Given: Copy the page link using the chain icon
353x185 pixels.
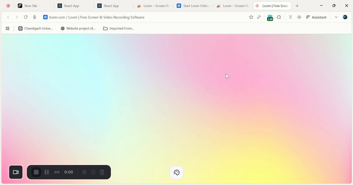Looking at the screenshot, I should tap(259, 17).
